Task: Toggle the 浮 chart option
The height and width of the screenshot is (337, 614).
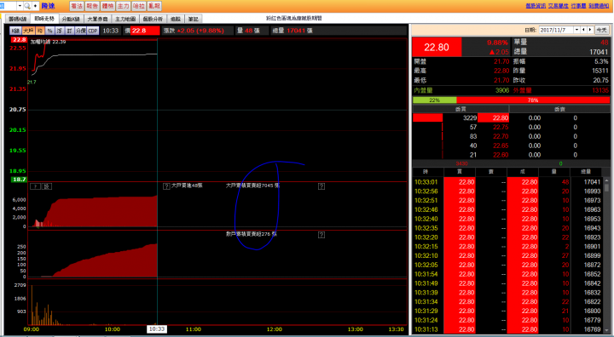Action: point(60,31)
